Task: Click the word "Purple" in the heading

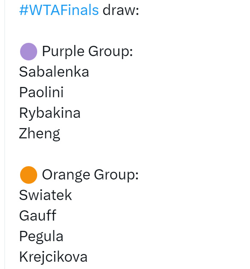Action: point(63,51)
